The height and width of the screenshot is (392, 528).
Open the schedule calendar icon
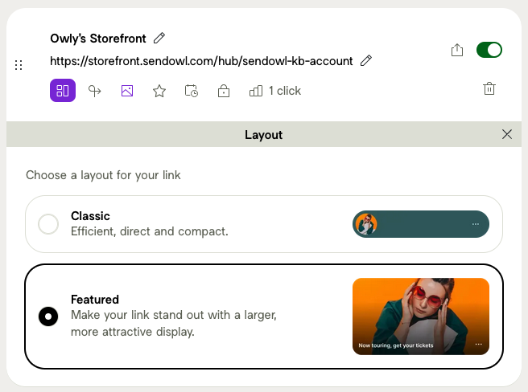click(x=192, y=91)
